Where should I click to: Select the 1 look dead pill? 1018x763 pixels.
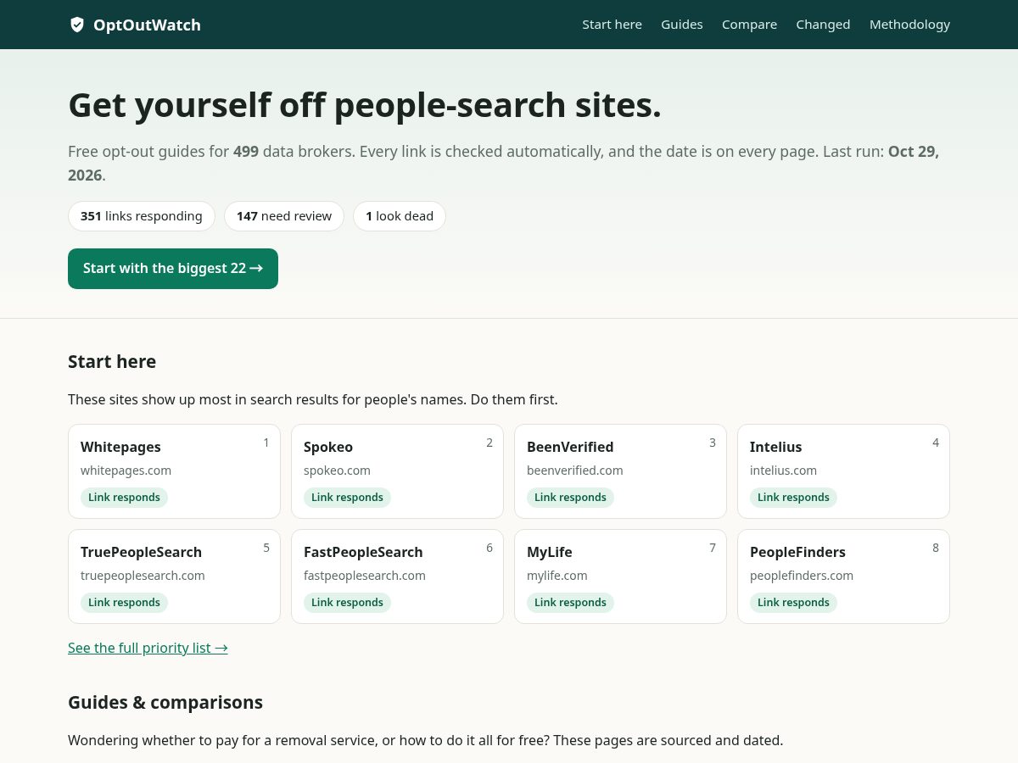400,216
